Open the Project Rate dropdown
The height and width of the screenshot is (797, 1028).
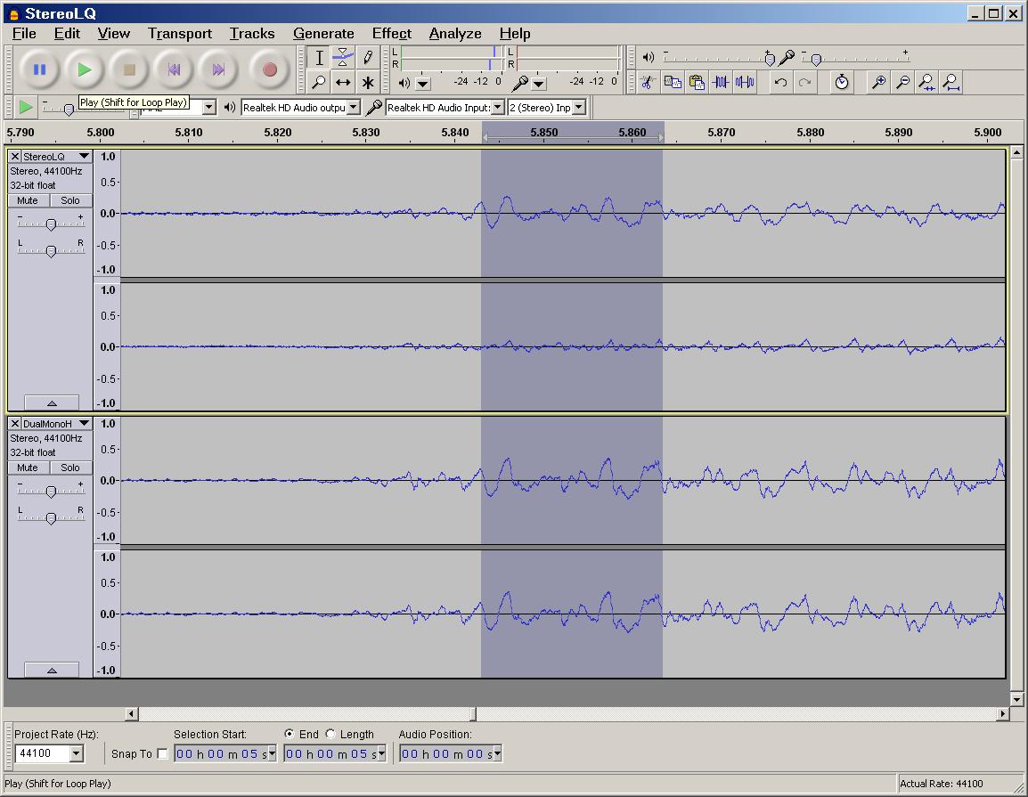[76, 754]
